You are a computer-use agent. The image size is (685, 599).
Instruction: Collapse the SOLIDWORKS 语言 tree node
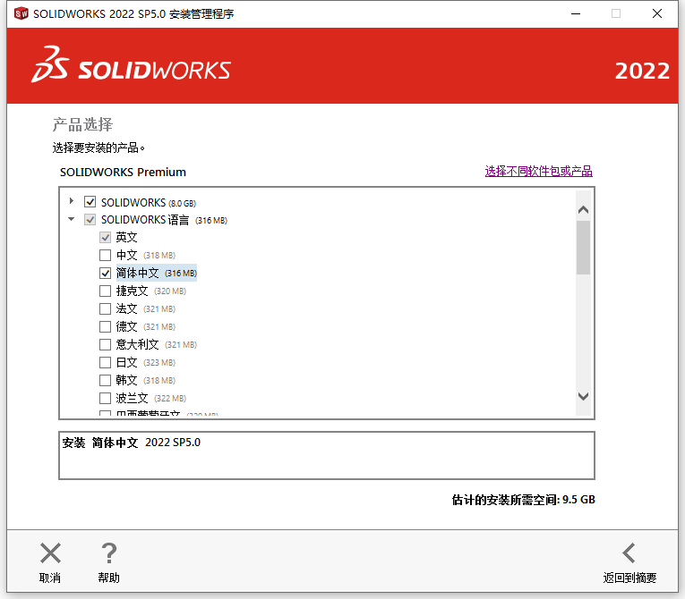[72, 219]
